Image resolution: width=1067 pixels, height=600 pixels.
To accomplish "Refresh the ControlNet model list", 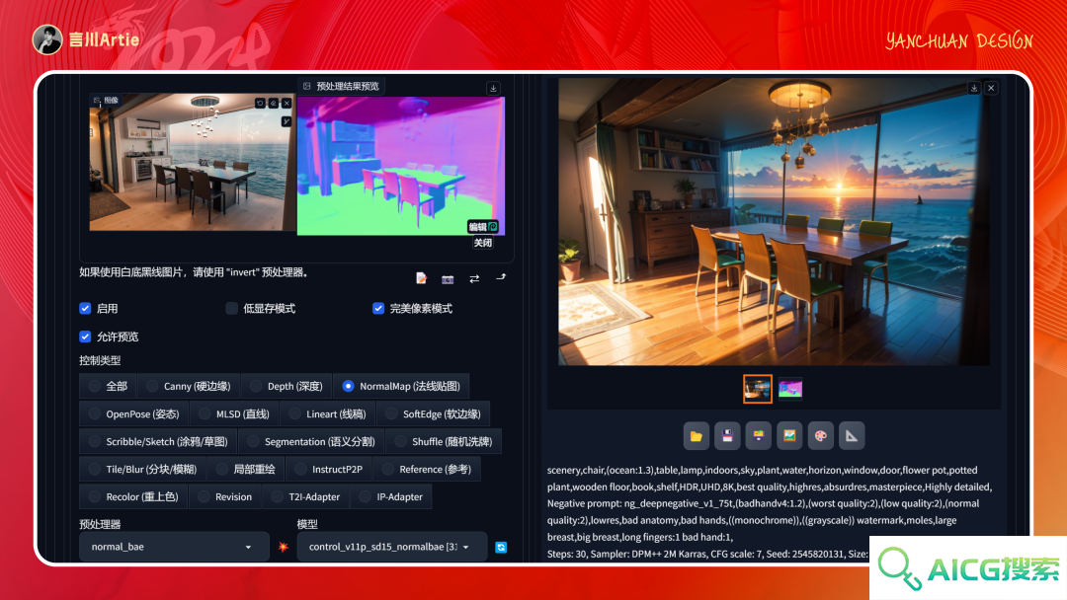I will pos(501,547).
